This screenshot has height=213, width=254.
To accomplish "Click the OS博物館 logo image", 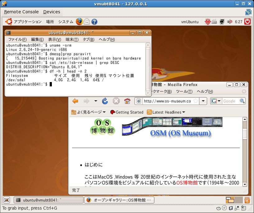I will click(x=102, y=127).
